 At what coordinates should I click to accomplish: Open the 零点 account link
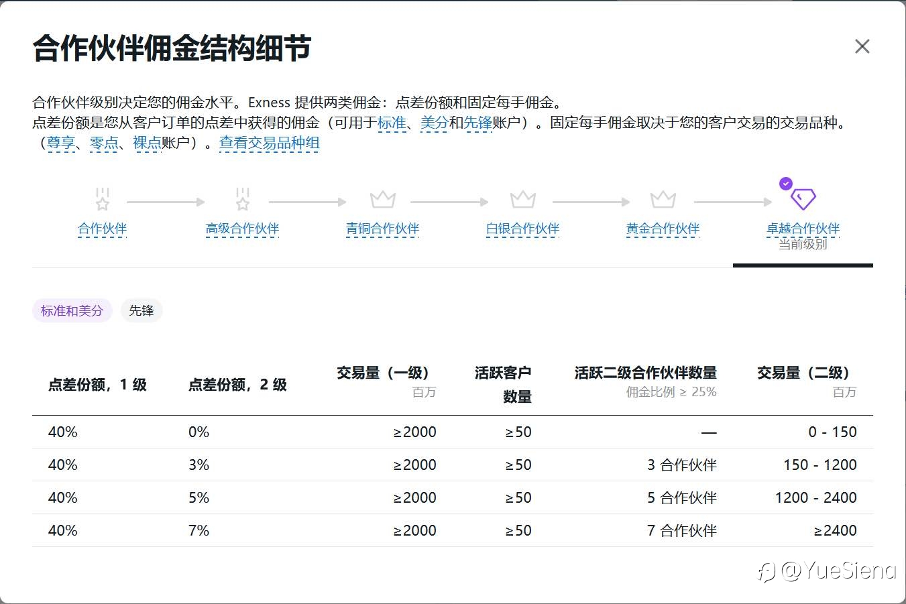[x=104, y=143]
